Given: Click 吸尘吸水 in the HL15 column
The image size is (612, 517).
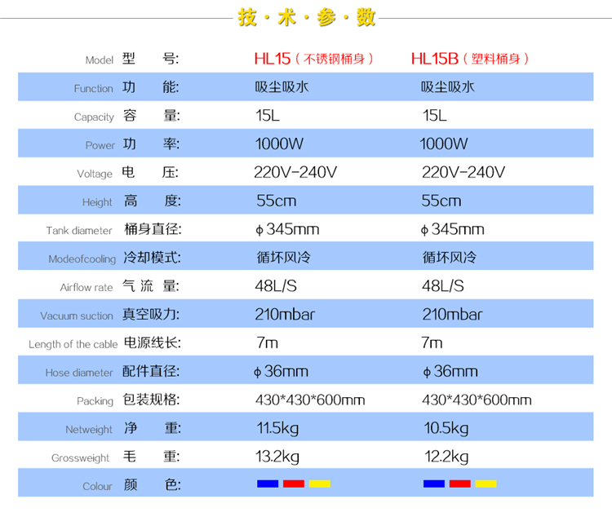Looking at the screenshot, I should tap(282, 86).
